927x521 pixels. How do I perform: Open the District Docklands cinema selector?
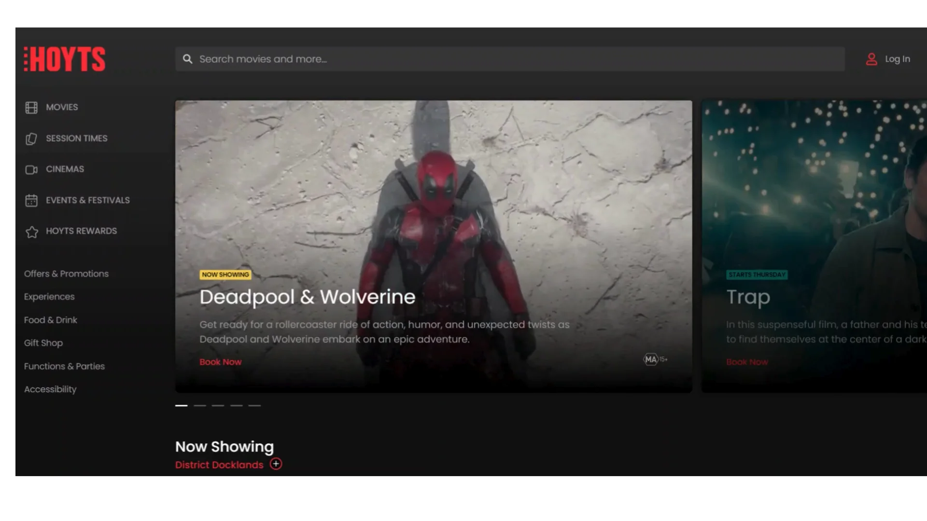coord(219,465)
